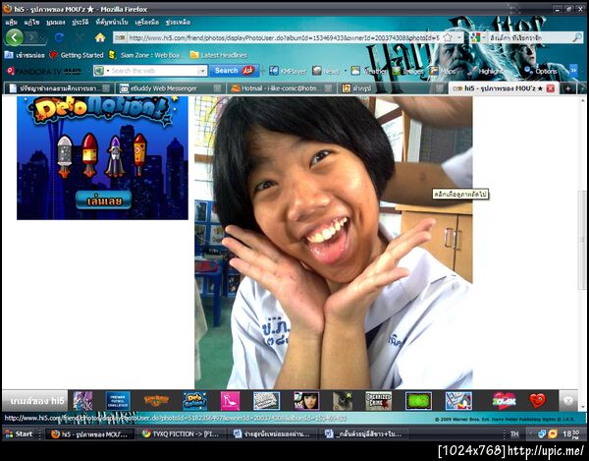Open the News toolbar item
This screenshot has width=589, height=461.
click(x=326, y=71)
